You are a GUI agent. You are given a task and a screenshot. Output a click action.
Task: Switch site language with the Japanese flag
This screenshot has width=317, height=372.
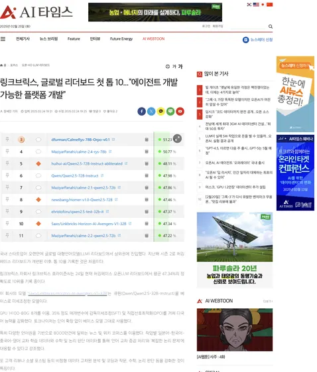(263, 5)
